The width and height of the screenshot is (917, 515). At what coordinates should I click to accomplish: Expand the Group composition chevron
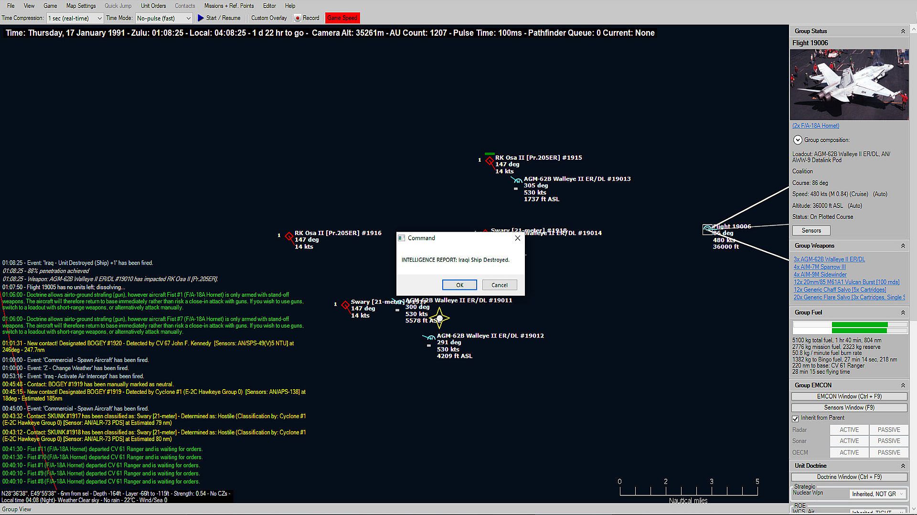[798, 140]
